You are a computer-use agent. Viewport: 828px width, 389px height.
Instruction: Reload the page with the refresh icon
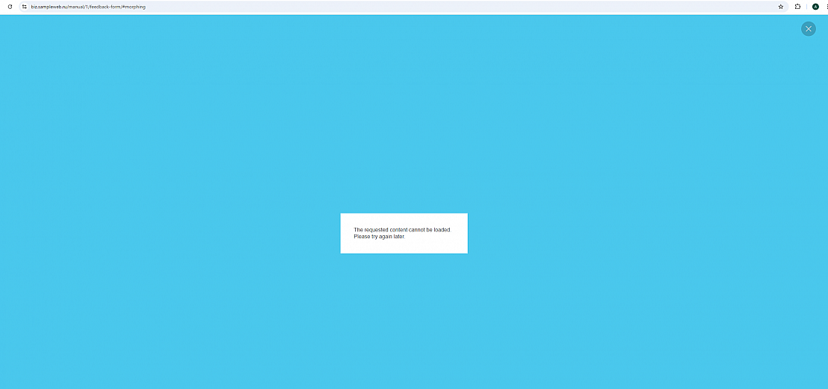pyautogui.click(x=10, y=7)
